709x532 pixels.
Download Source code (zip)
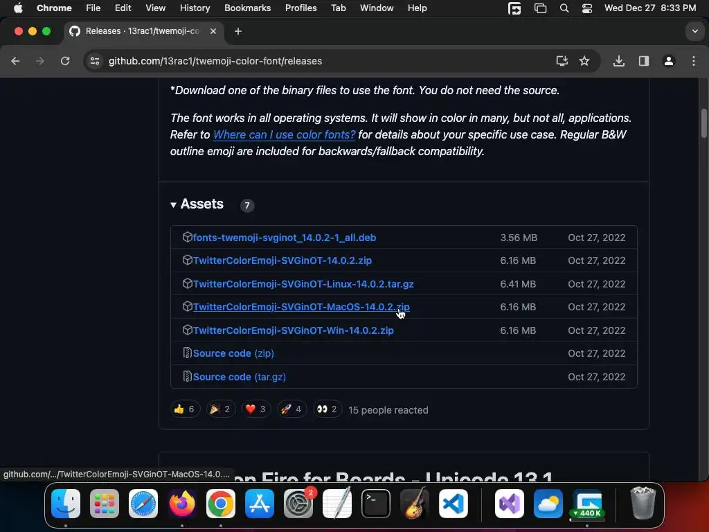(233, 353)
